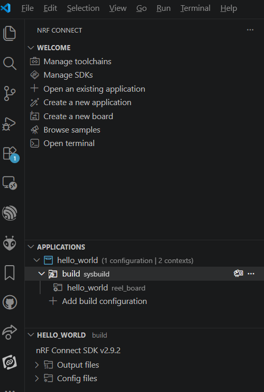Open the GitHub view in activity bar
The image size is (264, 392).
click(x=9, y=302)
